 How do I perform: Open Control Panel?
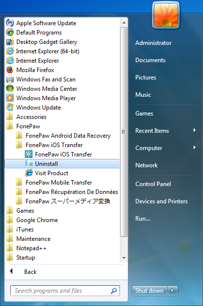[153, 184]
